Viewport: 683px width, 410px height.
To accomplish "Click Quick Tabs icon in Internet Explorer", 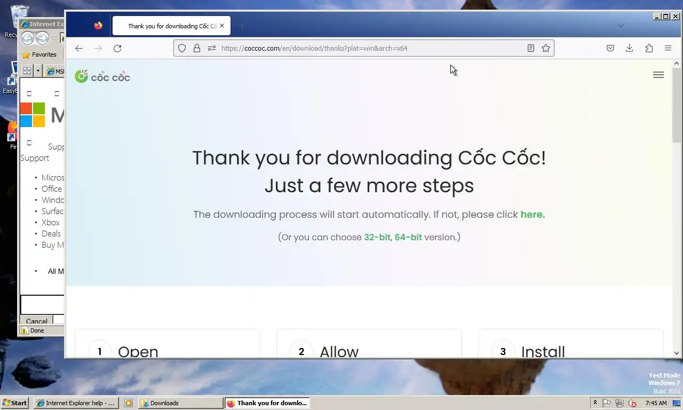I will (x=27, y=70).
